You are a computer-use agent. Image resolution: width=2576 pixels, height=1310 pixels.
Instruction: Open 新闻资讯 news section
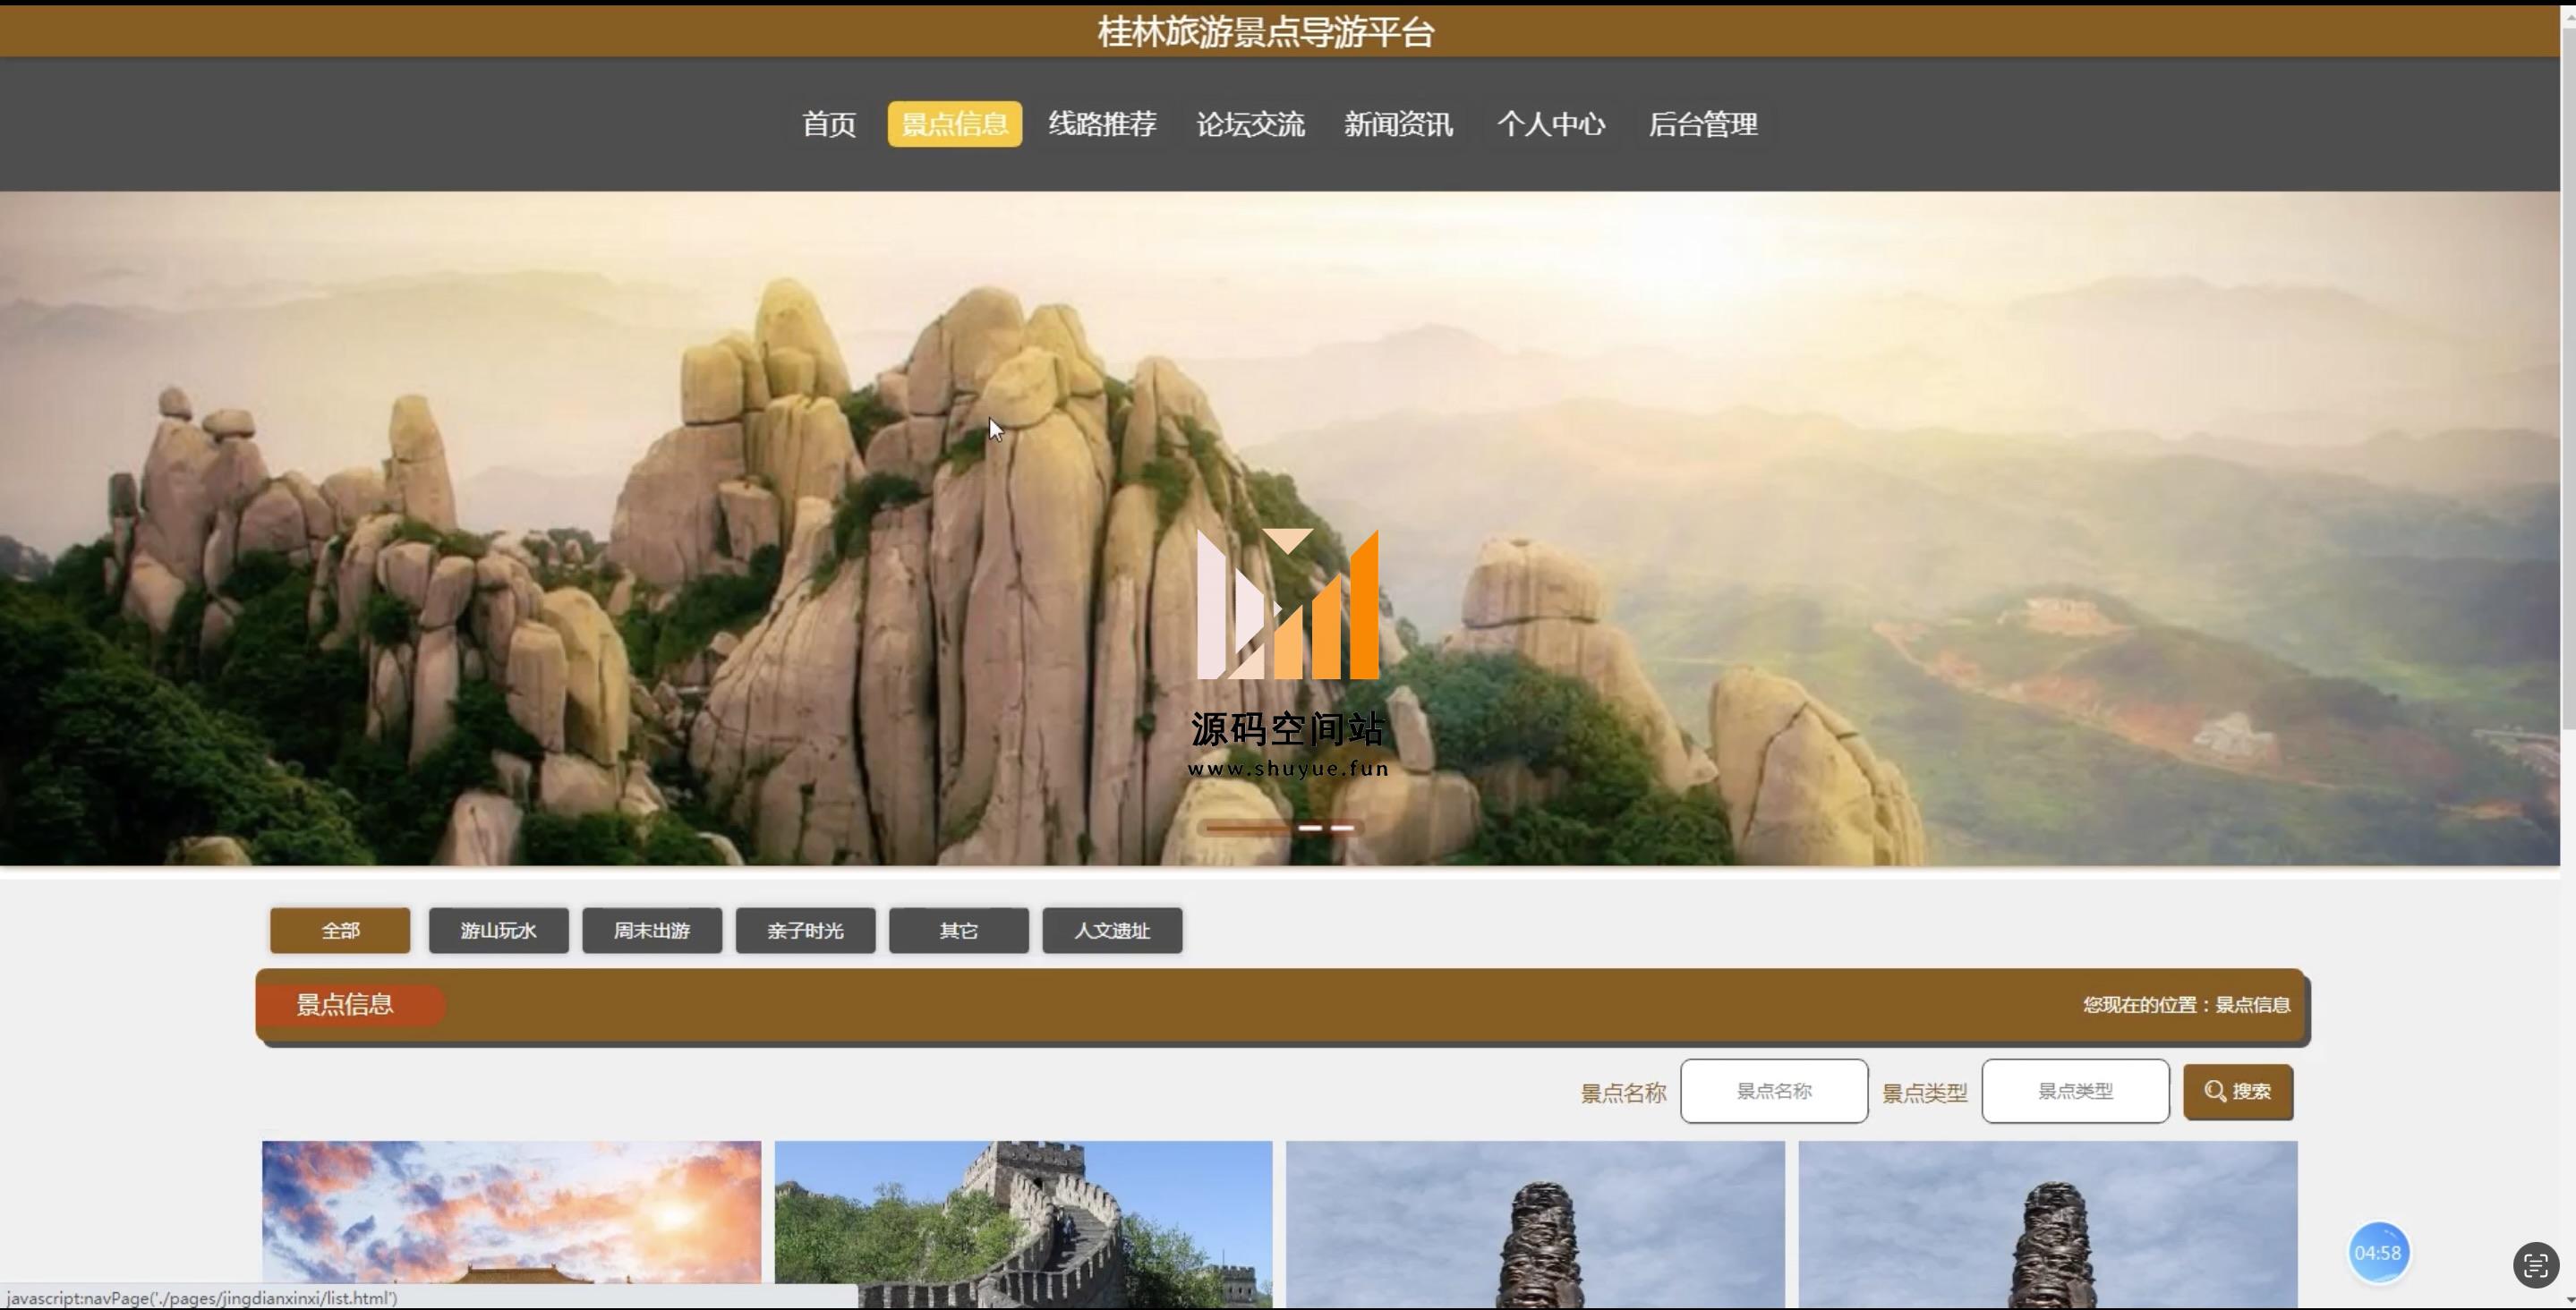coord(1397,124)
